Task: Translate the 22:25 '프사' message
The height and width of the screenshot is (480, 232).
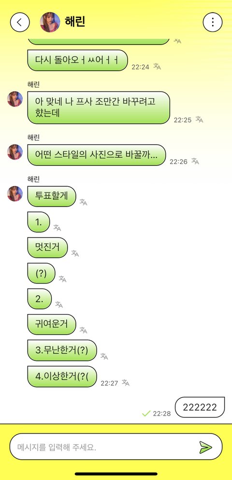Action: [199, 120]
